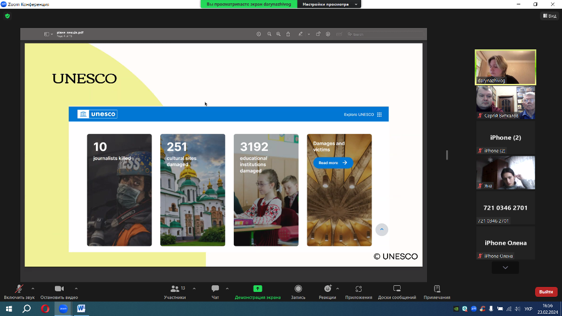The width and height of the screenshot is (562, 316).
Task: Click the scroll-to-top round arrow button
Action: (x=382, y=230)
